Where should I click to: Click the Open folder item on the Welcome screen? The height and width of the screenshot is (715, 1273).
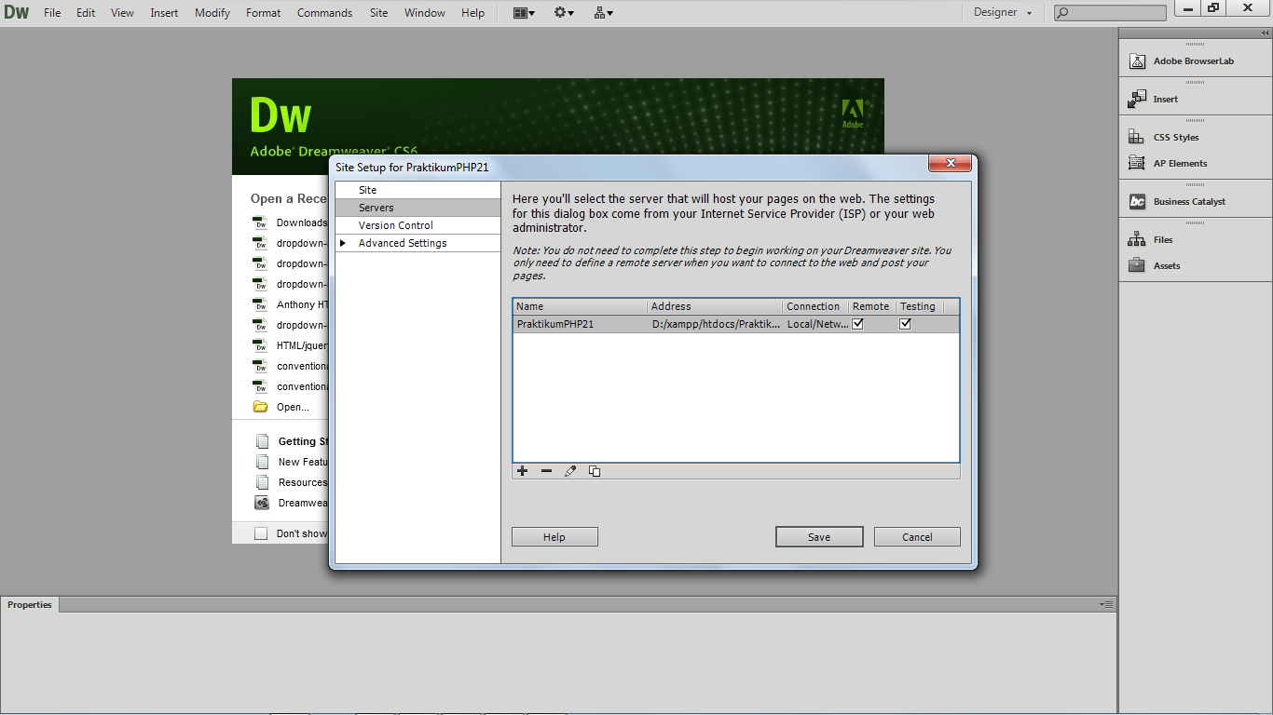(282, 407)
